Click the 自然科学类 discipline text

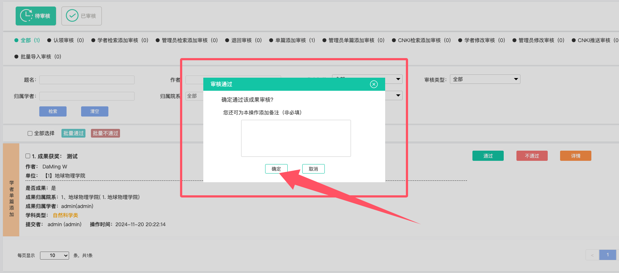(65, 215)
